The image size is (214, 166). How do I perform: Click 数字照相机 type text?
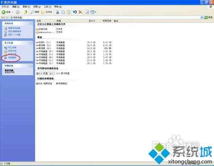tap(62, 84)
